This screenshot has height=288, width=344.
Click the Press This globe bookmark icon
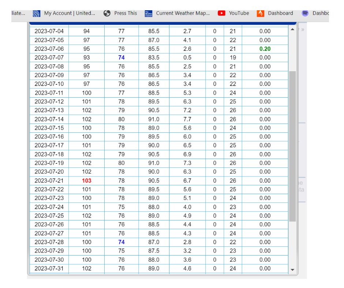tap(107, 13)
